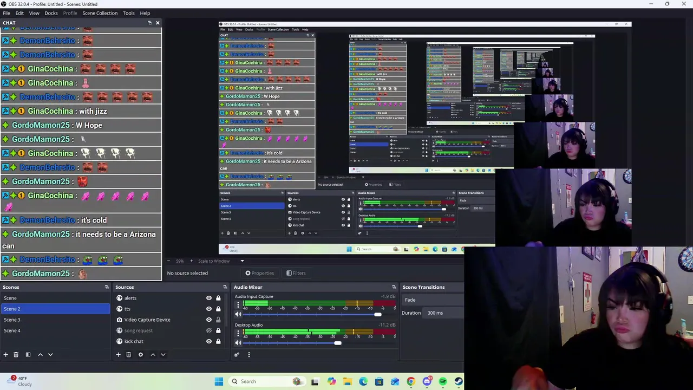693x390 pixels.
Task: Open the Scene Collection menu
Action: [x=100, y=13]
